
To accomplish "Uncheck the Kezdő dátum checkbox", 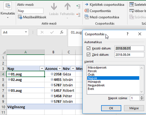I will 89,48.
